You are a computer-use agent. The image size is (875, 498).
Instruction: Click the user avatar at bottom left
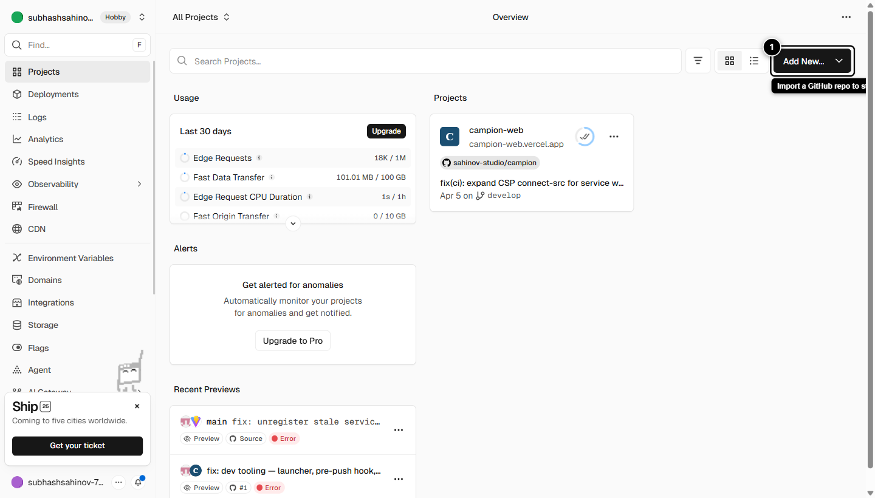(17, 482)
